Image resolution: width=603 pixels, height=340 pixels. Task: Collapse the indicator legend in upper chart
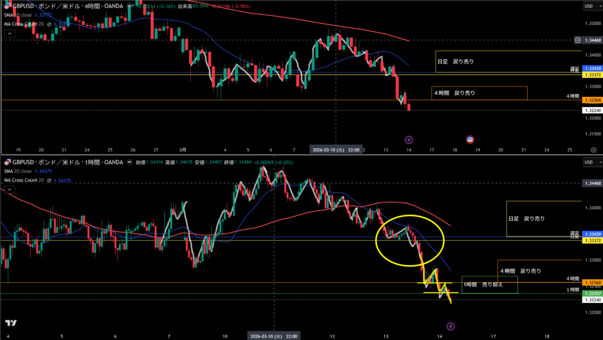[x=9, y=35]
